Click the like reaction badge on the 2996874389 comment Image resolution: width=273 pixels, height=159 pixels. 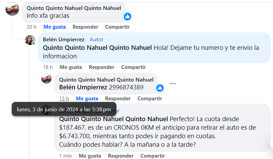(x=160, y=88)
